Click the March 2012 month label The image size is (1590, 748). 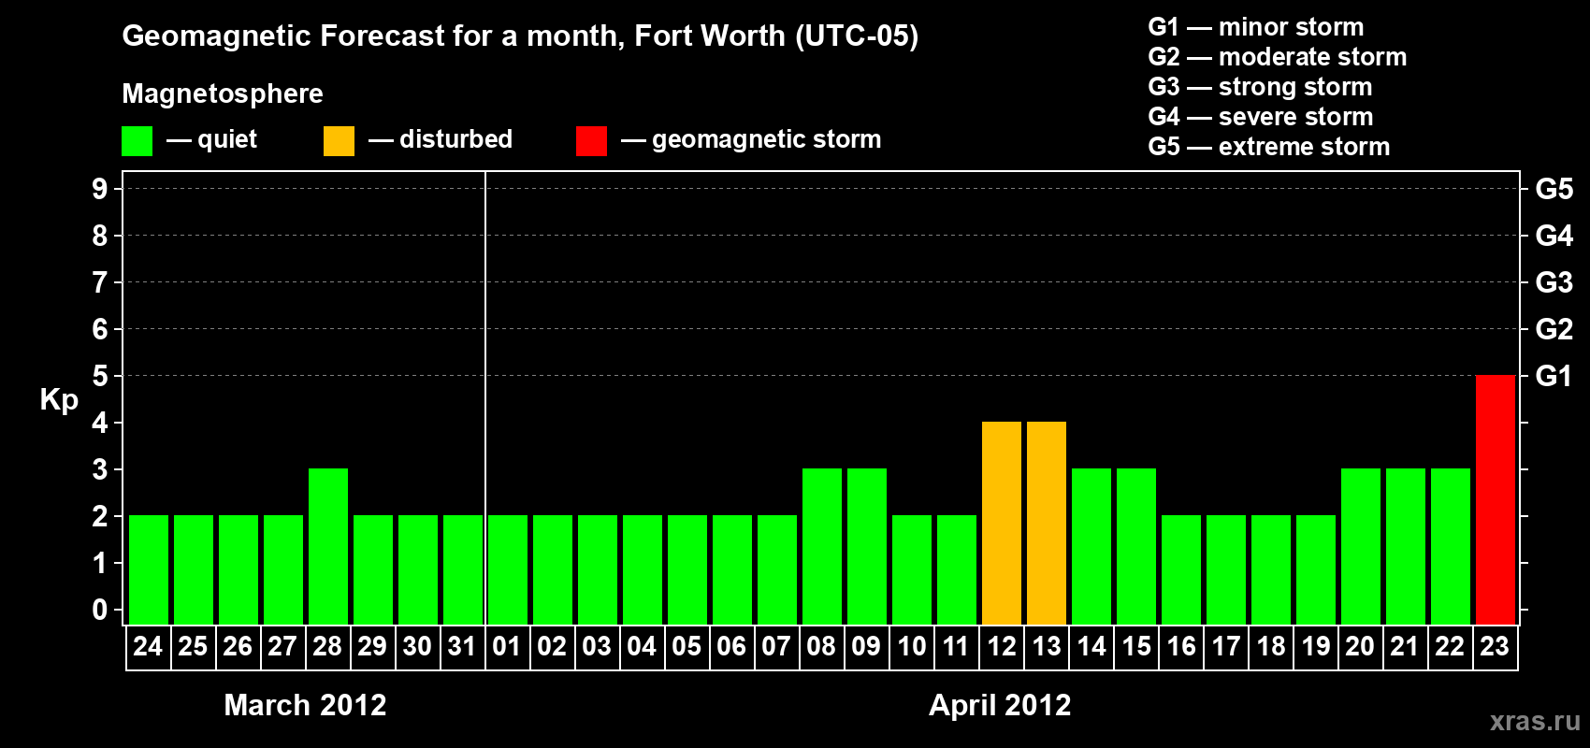pyautogui.click(x=305, y=705)
